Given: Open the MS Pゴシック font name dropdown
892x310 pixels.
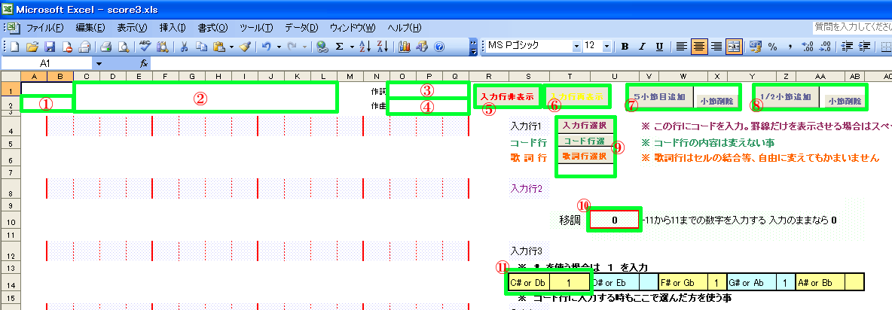Looking at the screenshot, I should tap(576, 47).
